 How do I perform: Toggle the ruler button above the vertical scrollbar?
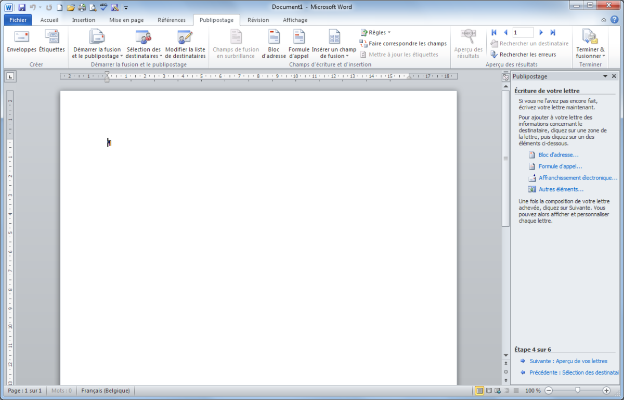(505, 77)
